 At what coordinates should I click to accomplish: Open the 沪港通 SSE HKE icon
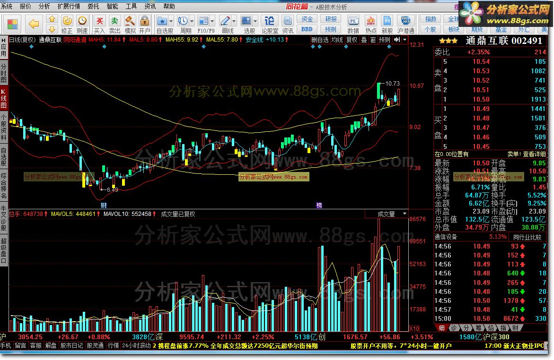405,20
